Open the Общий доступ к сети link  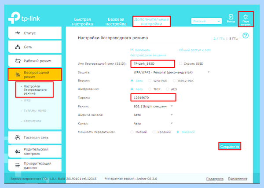tap(195, 50)
